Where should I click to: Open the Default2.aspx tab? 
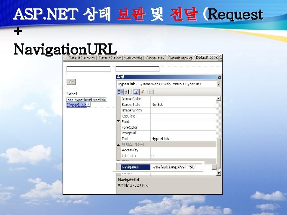coord(110,58)
